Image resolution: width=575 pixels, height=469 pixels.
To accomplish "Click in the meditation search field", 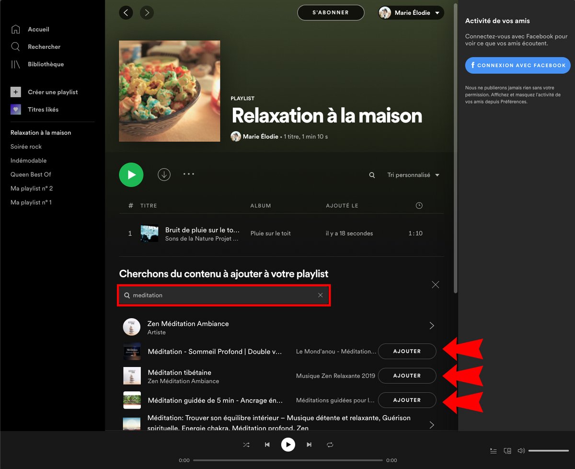I will click(x=224, y=296).
